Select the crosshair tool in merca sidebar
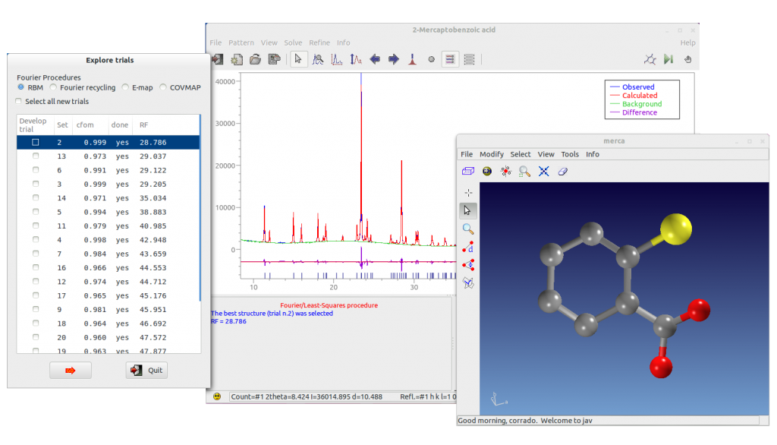Viewport: 777px width, 445px height. click(x=468, y=192)
